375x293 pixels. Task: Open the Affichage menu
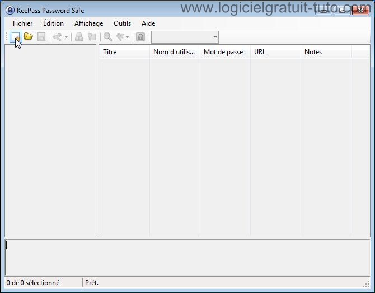[89, 23]
